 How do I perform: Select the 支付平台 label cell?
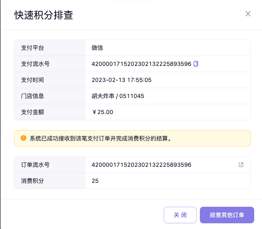pyautogui.click(x=32, y=48)
